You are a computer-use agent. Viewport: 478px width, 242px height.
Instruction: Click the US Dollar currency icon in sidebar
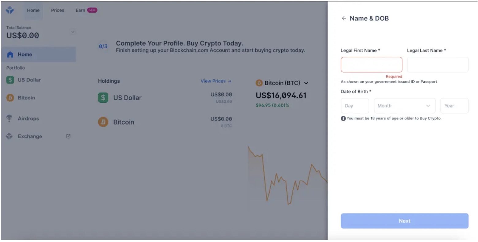9,80
